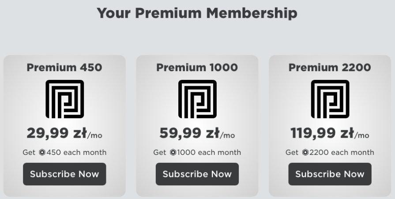
Task: Click the Your Premium Membership heading
Action: click(x=197, y=13)
